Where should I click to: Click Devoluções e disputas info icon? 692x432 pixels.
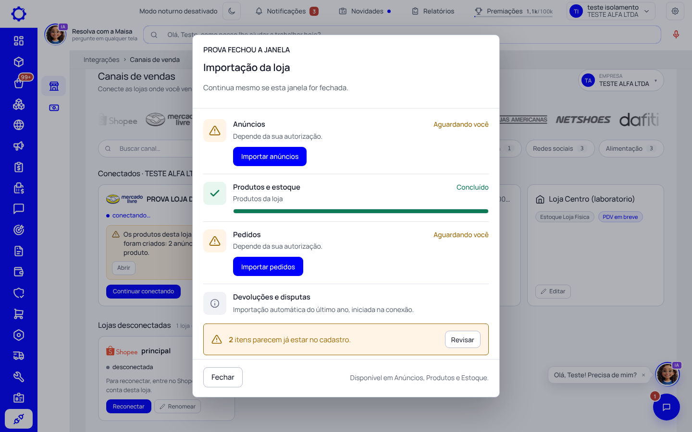point(215,303)
